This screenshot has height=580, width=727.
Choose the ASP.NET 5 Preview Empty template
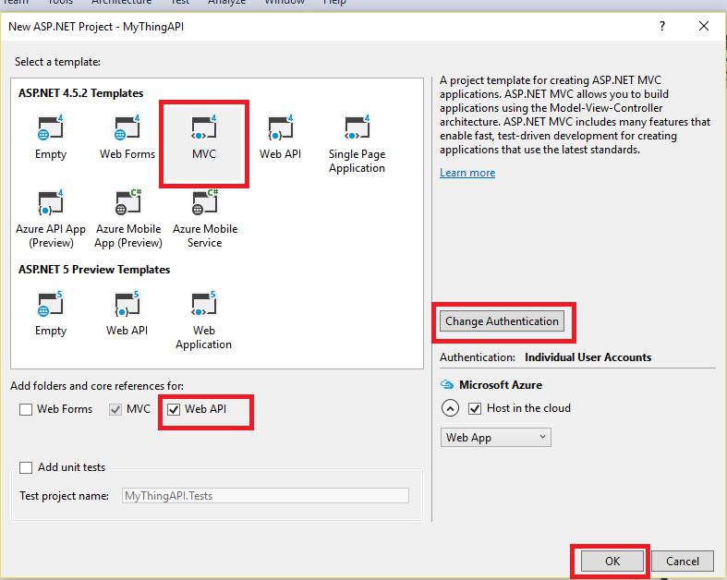tap(51, 314)
